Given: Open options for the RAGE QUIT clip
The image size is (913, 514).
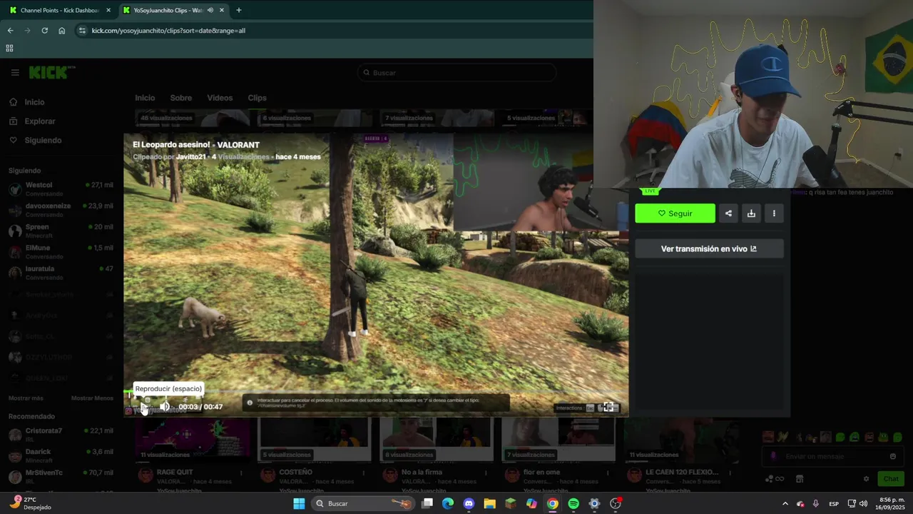Looking at the screenshot, I should pyautogui.click(x=241, y=473).
